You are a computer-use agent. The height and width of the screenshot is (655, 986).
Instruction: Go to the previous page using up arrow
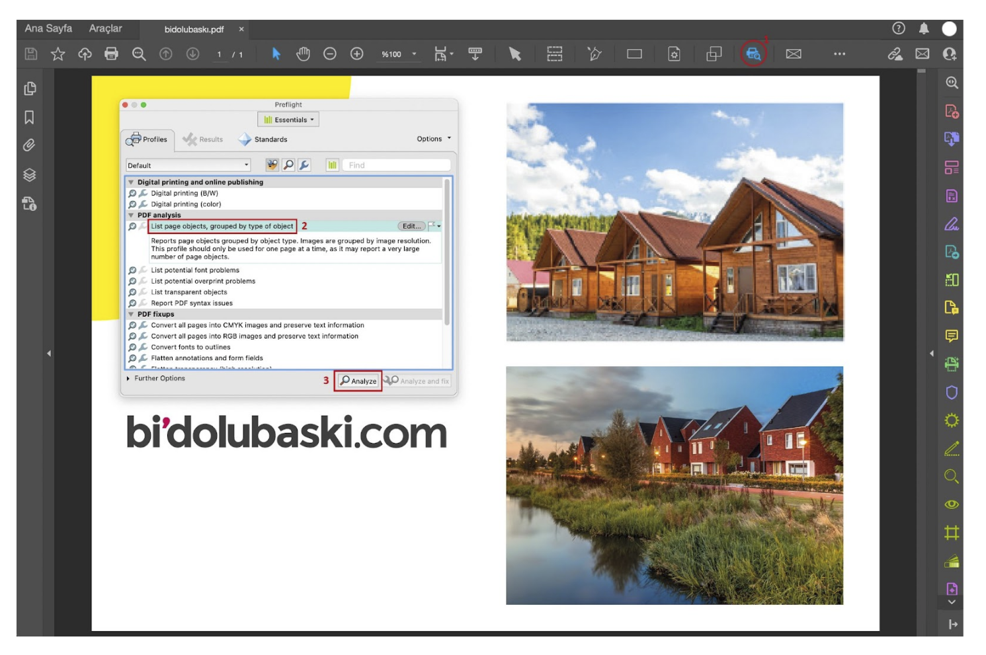(166, 54)
